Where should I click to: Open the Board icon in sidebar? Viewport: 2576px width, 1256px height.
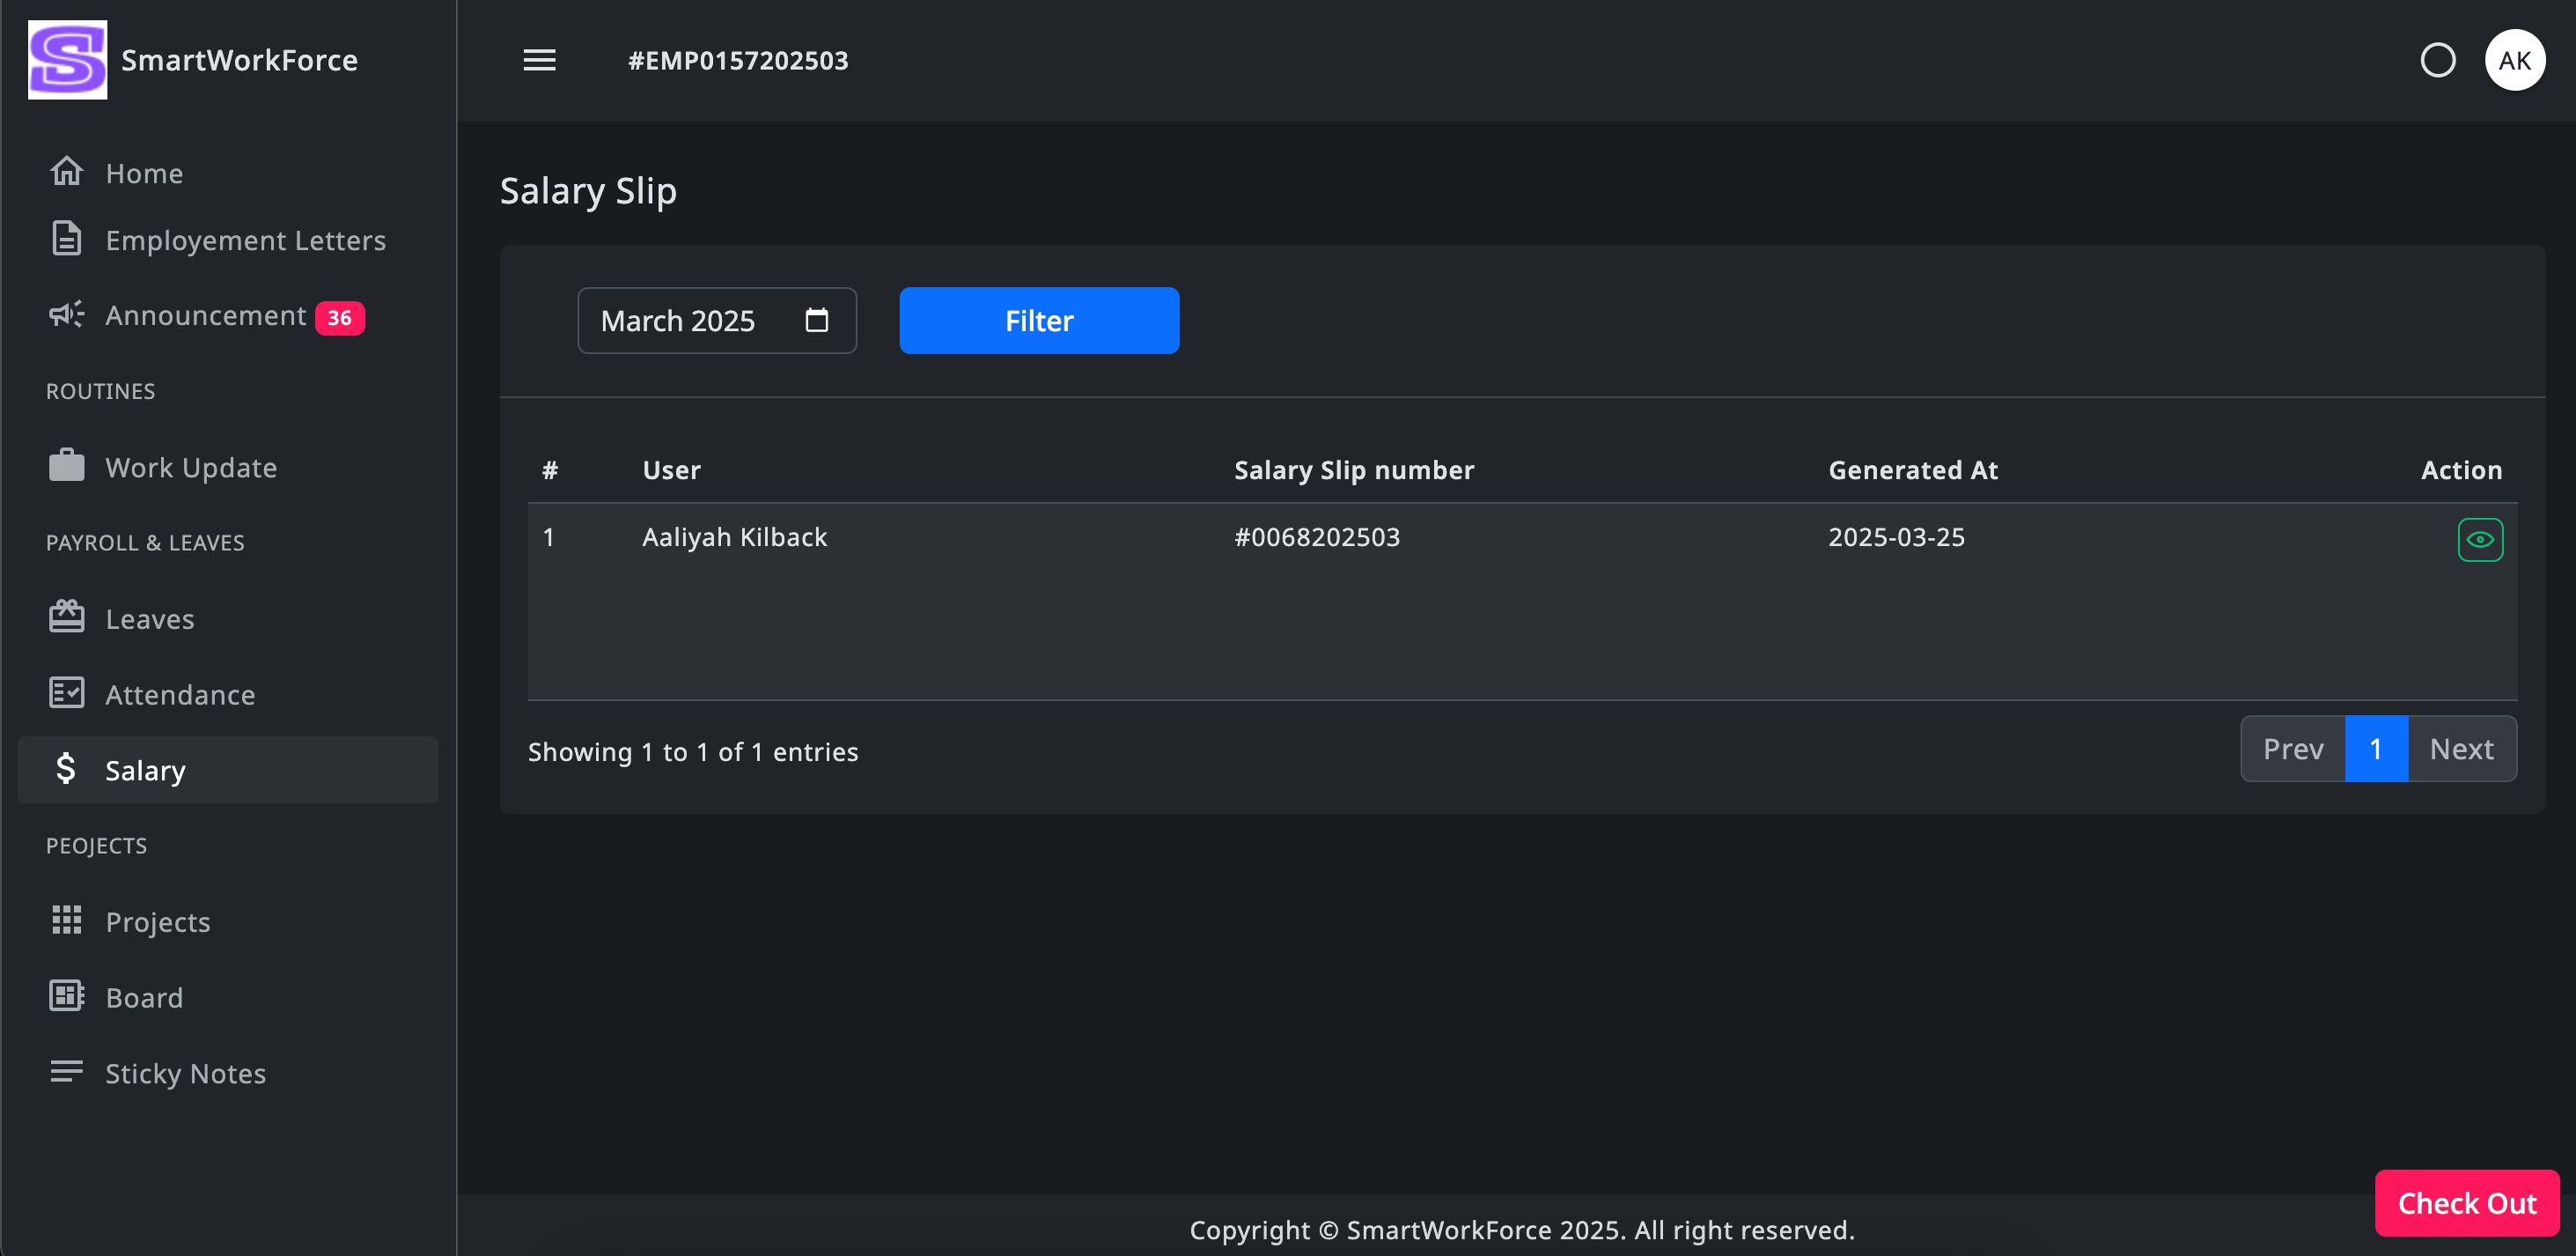pos(67,997)
